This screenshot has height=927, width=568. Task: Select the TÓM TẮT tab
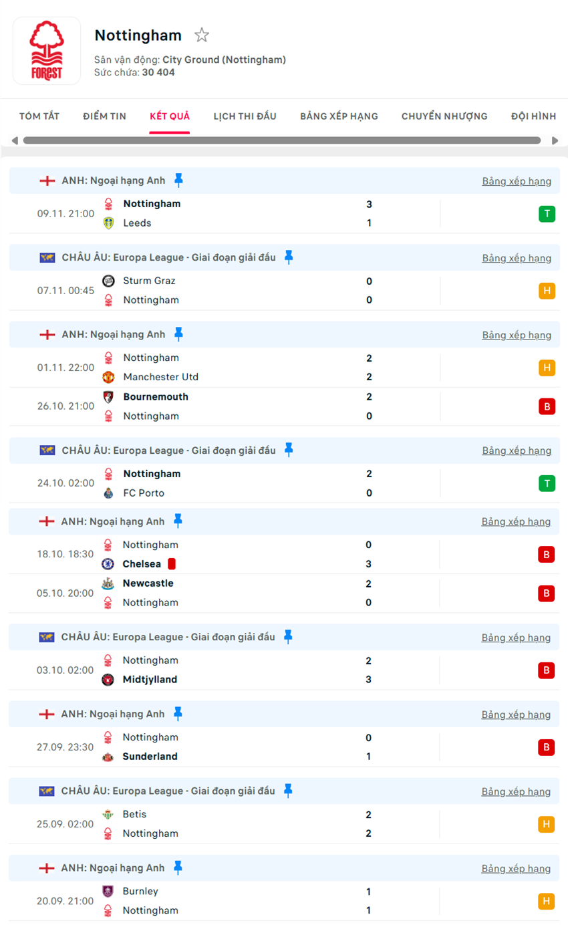[39, 116]
